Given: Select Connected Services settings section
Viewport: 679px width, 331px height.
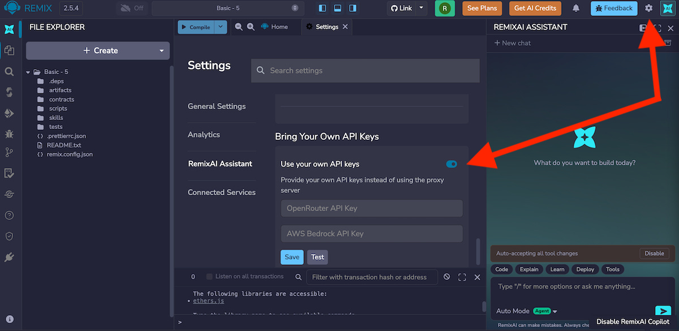Looking at the screenshot, I should coord(222,192).
